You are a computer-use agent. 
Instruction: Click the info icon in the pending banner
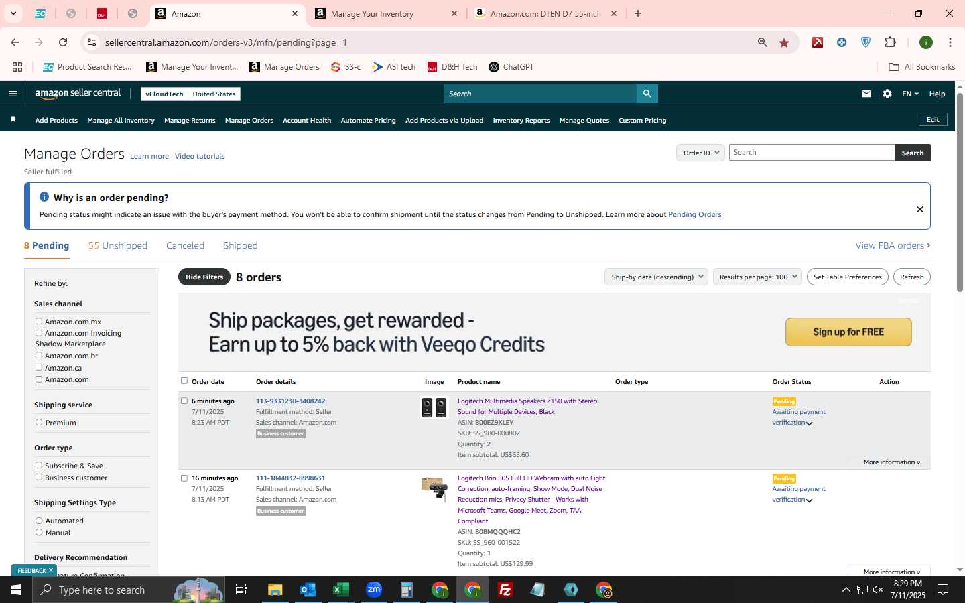pos(44,197)
